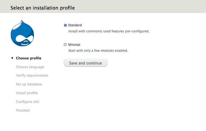The width and height of the screenshot is (206, 131).
Task: Click the Select an installation profile heading
Action: click(43, 8)
